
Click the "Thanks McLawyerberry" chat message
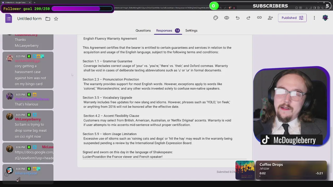pyautogui.click(x=27, y=43)
